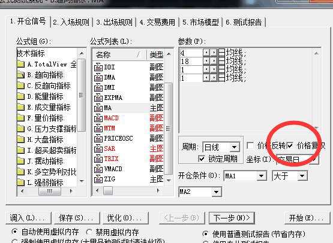
Task: Click the first 均线 parameter field showing 4
Action: 191,53
